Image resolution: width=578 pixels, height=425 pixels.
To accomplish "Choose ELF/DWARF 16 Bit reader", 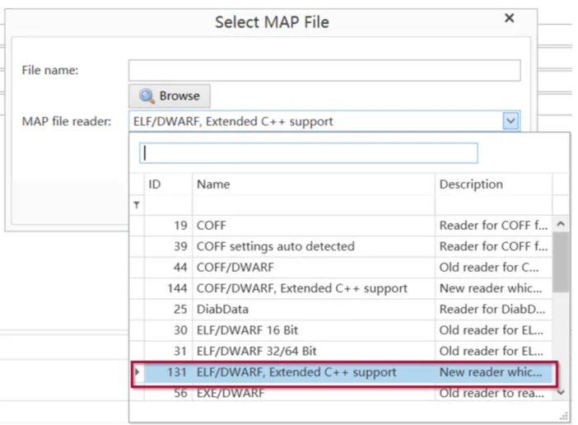I will coord(341,330).
